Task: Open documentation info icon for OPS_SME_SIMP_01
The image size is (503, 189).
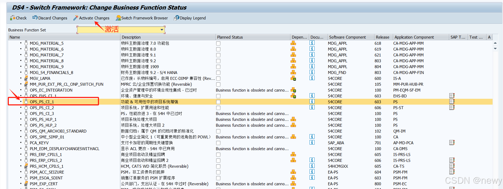Action: tap(312, 137)
